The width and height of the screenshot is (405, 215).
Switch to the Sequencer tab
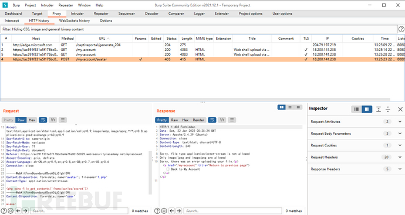click(127, 13)
